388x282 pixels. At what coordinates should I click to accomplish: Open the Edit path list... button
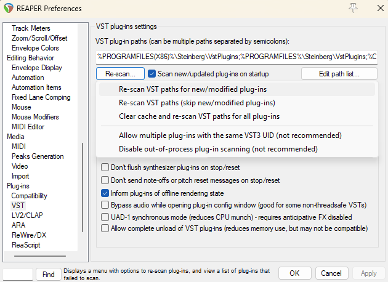point(339,74)
